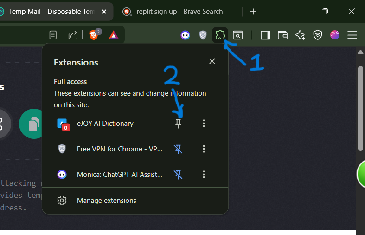
Task: Open the Leo AI sparkle icon
Action: click(x=300, y=35)
